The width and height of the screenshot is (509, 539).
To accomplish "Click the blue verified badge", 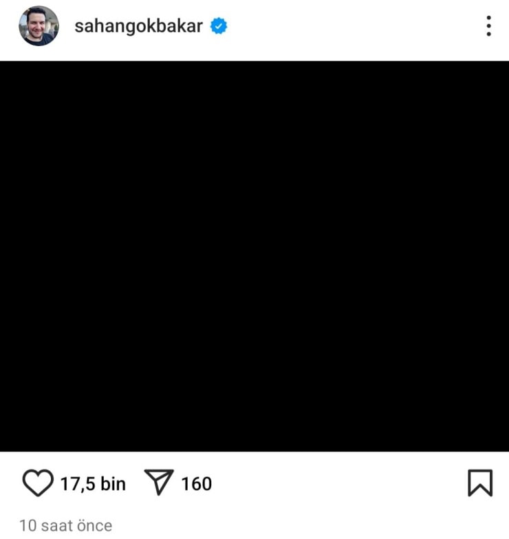I will (x=219, y=26).
